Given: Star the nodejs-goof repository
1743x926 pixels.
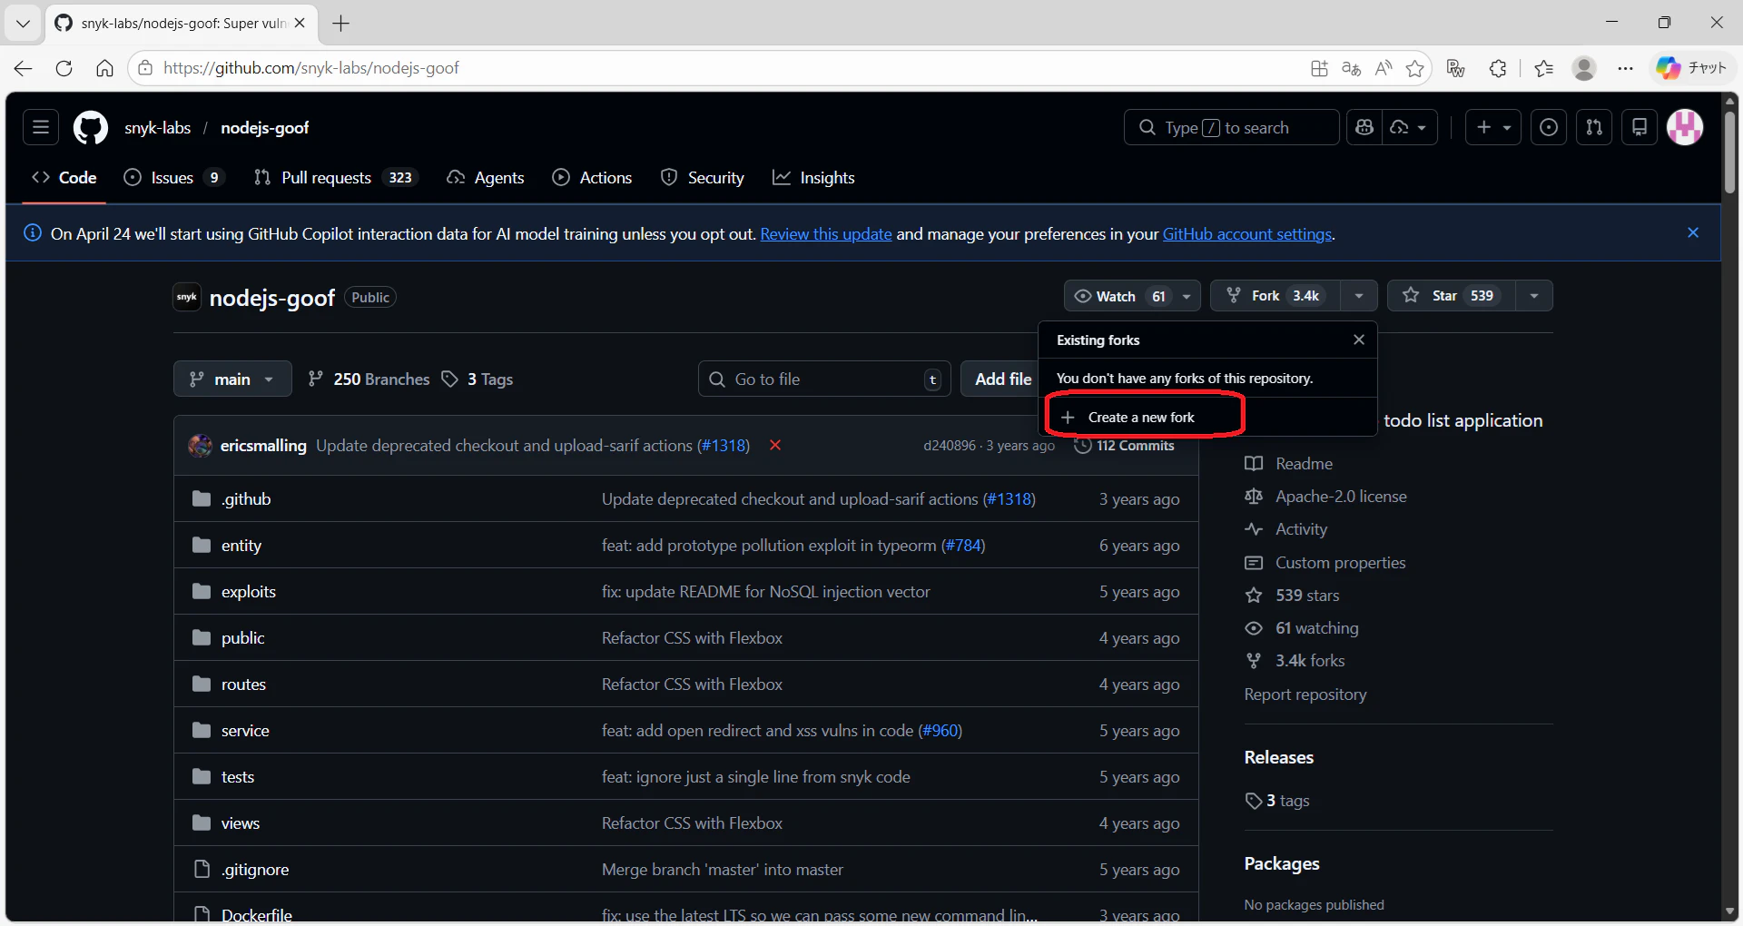Looking at the screenshot, I should 1451,296.
